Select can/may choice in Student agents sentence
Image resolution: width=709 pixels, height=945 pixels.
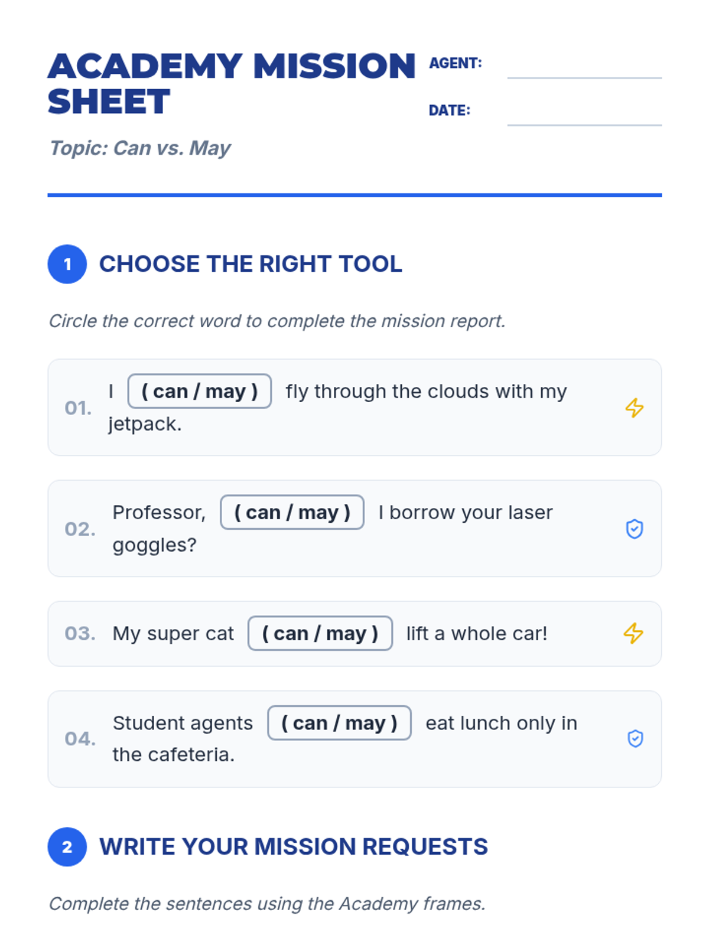(339, 723)
